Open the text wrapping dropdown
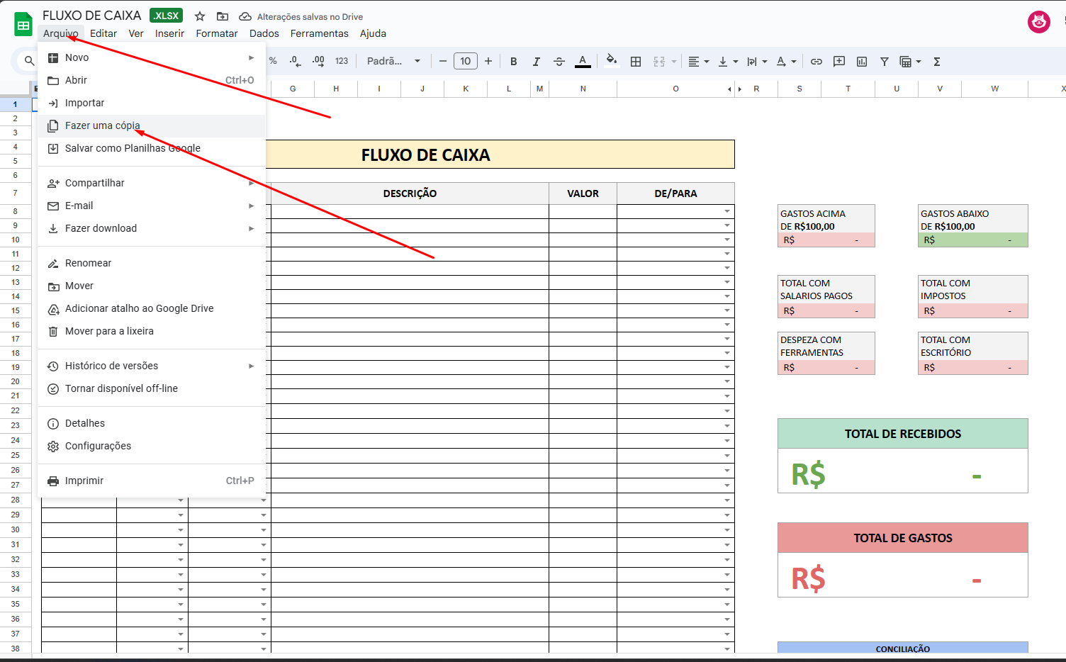Image resolution: width=1066 pixels, height=662 pixels. [757, 62]
